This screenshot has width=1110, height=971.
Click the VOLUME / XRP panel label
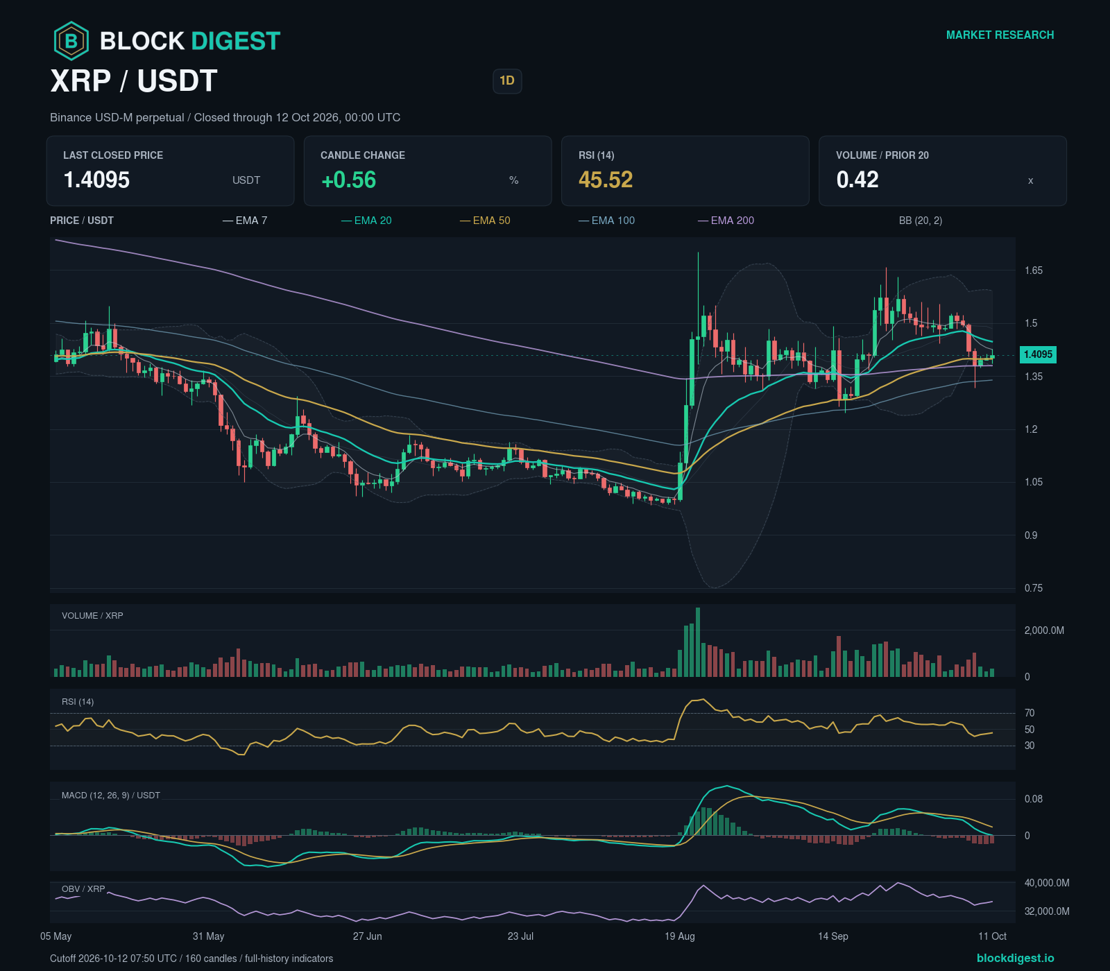pyautogui.click(x=92, y=616)
